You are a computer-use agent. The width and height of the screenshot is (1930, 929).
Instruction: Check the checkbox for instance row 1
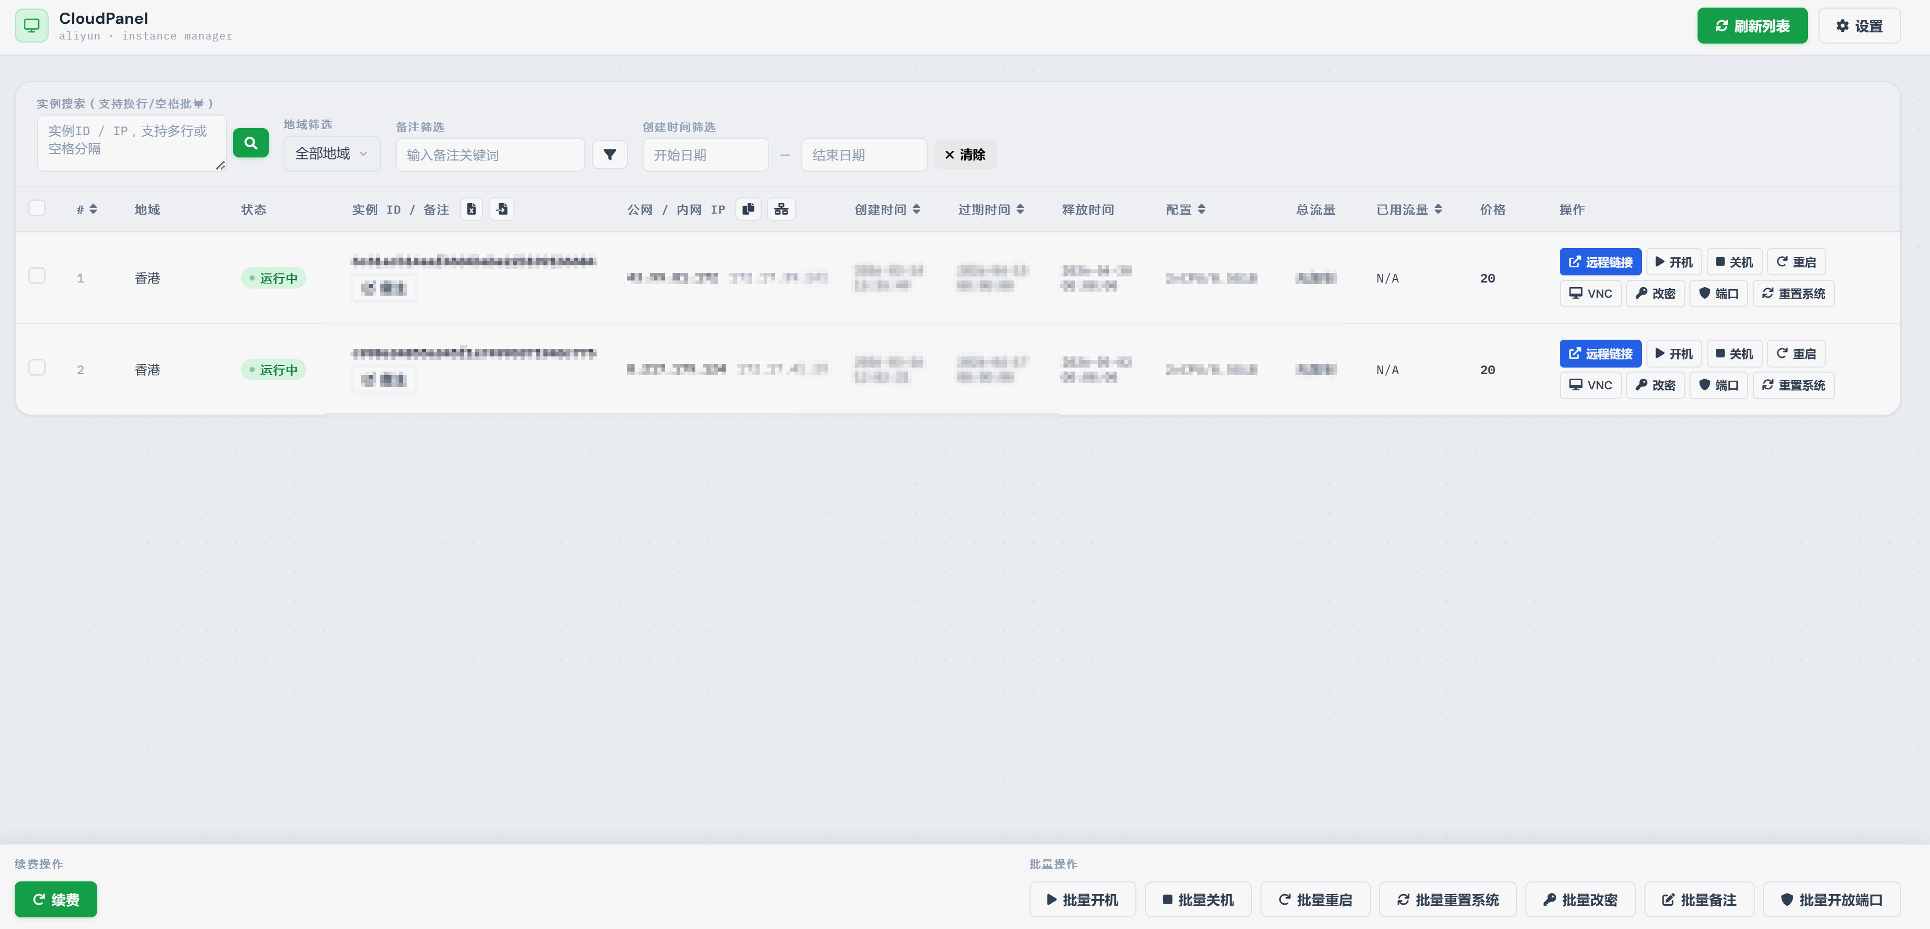click(36, 276)
